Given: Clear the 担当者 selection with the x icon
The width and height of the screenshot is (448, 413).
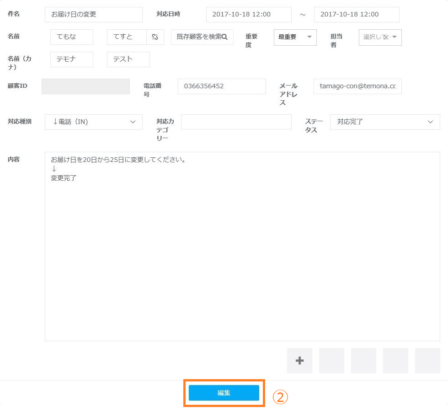Looking at the screenshot, I should 385,37.
